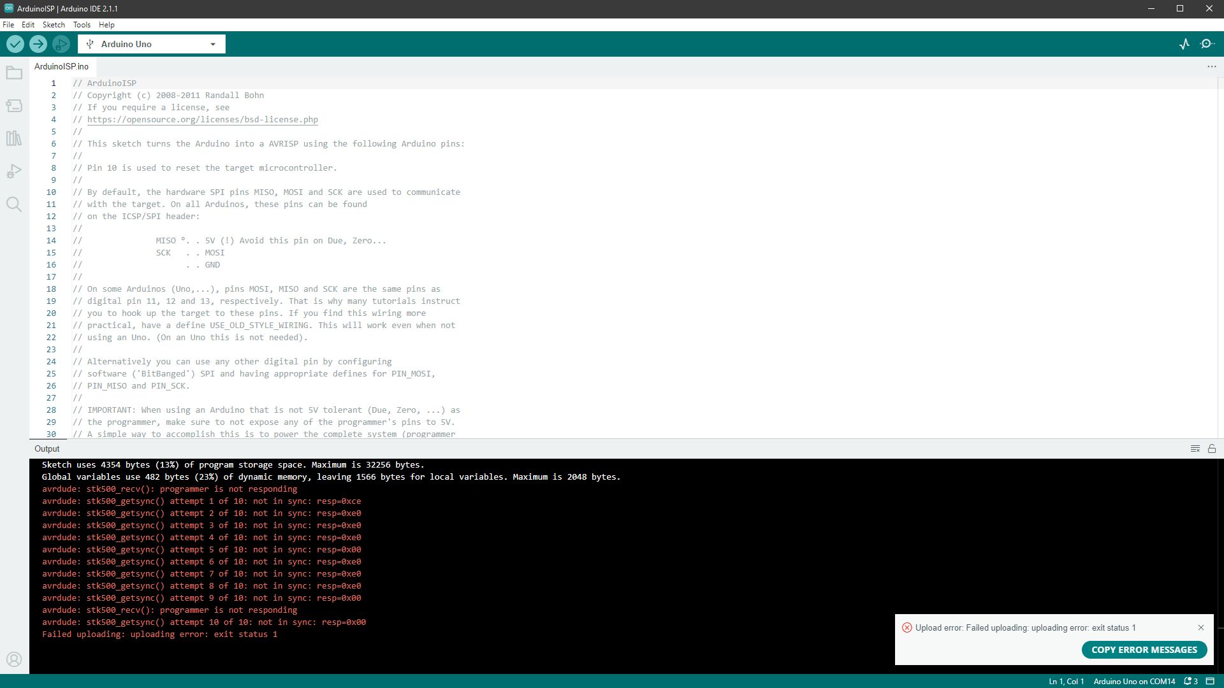Open the editor's more actions menu
Screen dimensions: 1224x688
coord(1211,66)
